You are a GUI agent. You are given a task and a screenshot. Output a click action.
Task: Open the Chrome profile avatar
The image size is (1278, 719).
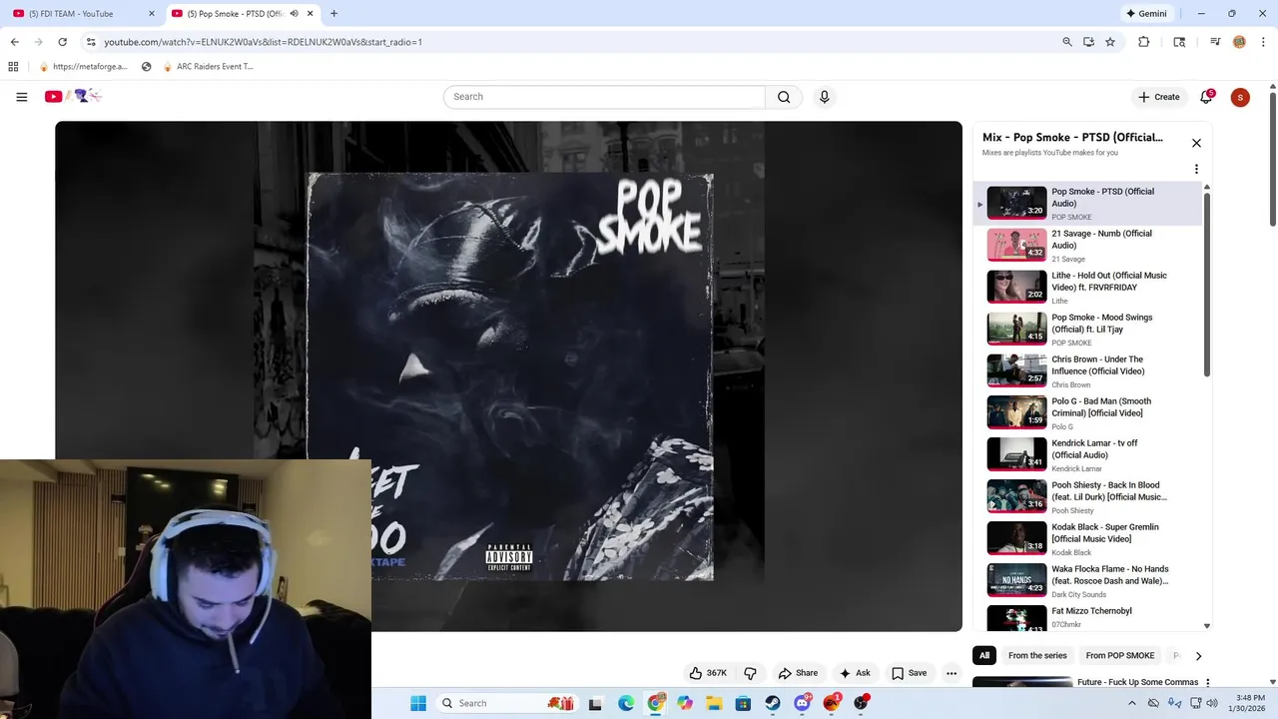click(x=1239, y=42)
